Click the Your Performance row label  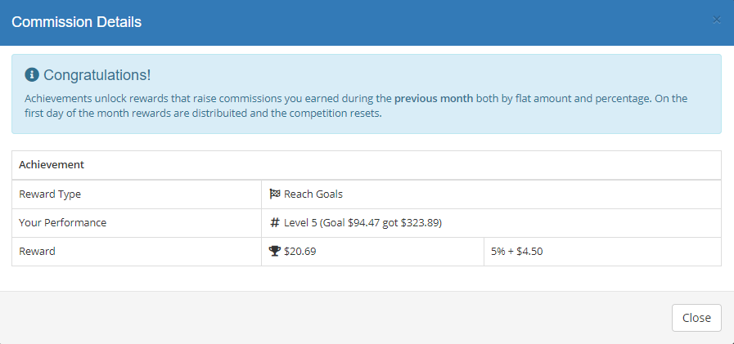[x=63, y=223]
